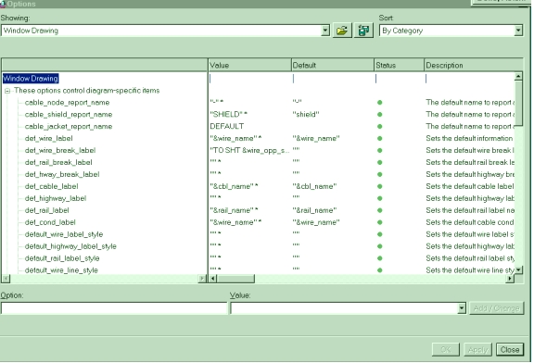The width and height of the screenshot is (534, 363).
Task: Click the Value column header
Action: (249, 65)
